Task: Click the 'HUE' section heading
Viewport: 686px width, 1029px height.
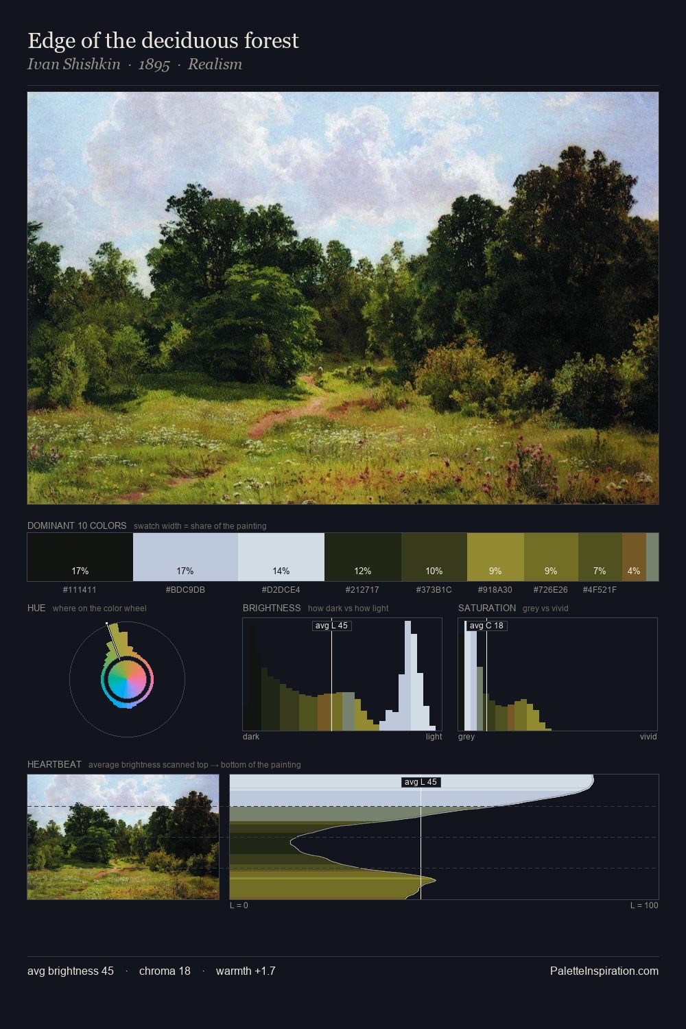Action: pyautogui.click(x=36, y=608)
